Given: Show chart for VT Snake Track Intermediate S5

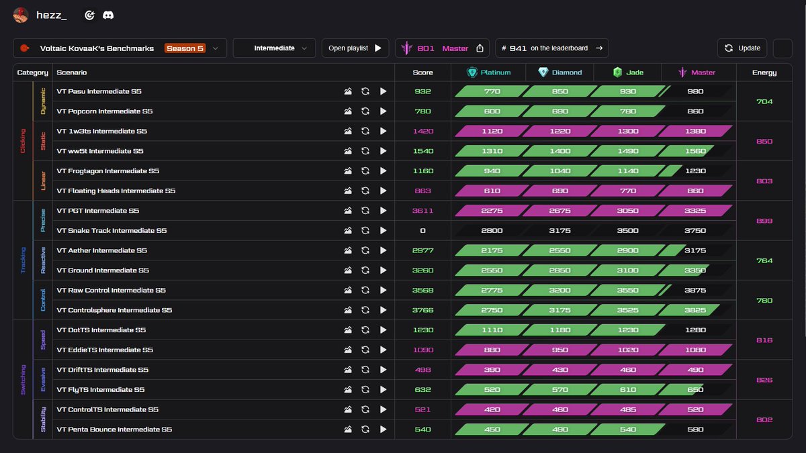Looking at the screenshot, I should coord(348,231).
